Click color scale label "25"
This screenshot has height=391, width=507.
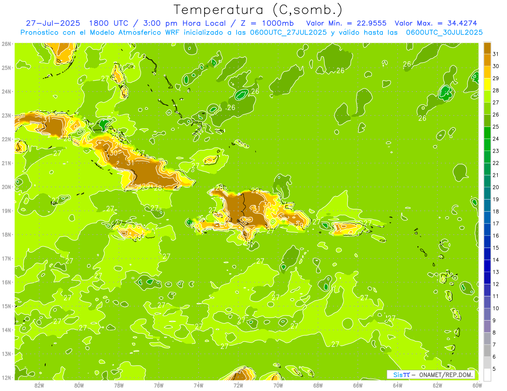pyautogui.click(x=496, y=127)
